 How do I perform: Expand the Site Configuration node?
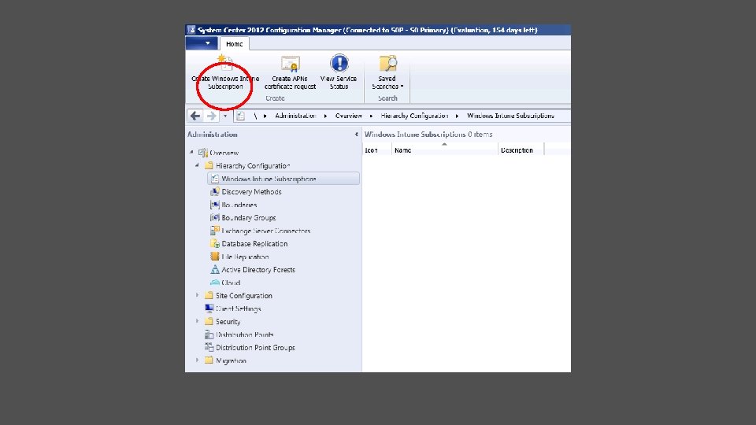pyautogui.click(x=197, y=295)
